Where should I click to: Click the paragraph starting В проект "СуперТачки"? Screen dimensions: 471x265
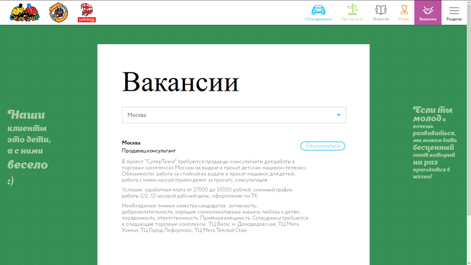pos(214,171)
